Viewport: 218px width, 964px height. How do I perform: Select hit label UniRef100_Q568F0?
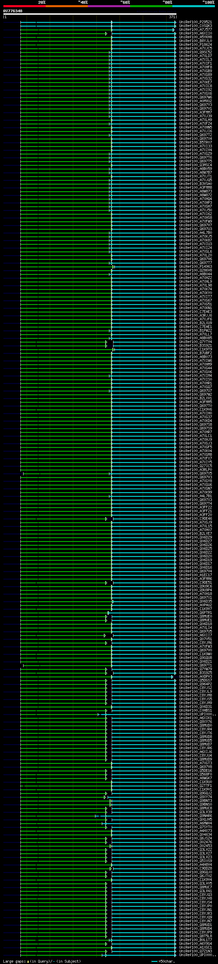tap(196, 774)
